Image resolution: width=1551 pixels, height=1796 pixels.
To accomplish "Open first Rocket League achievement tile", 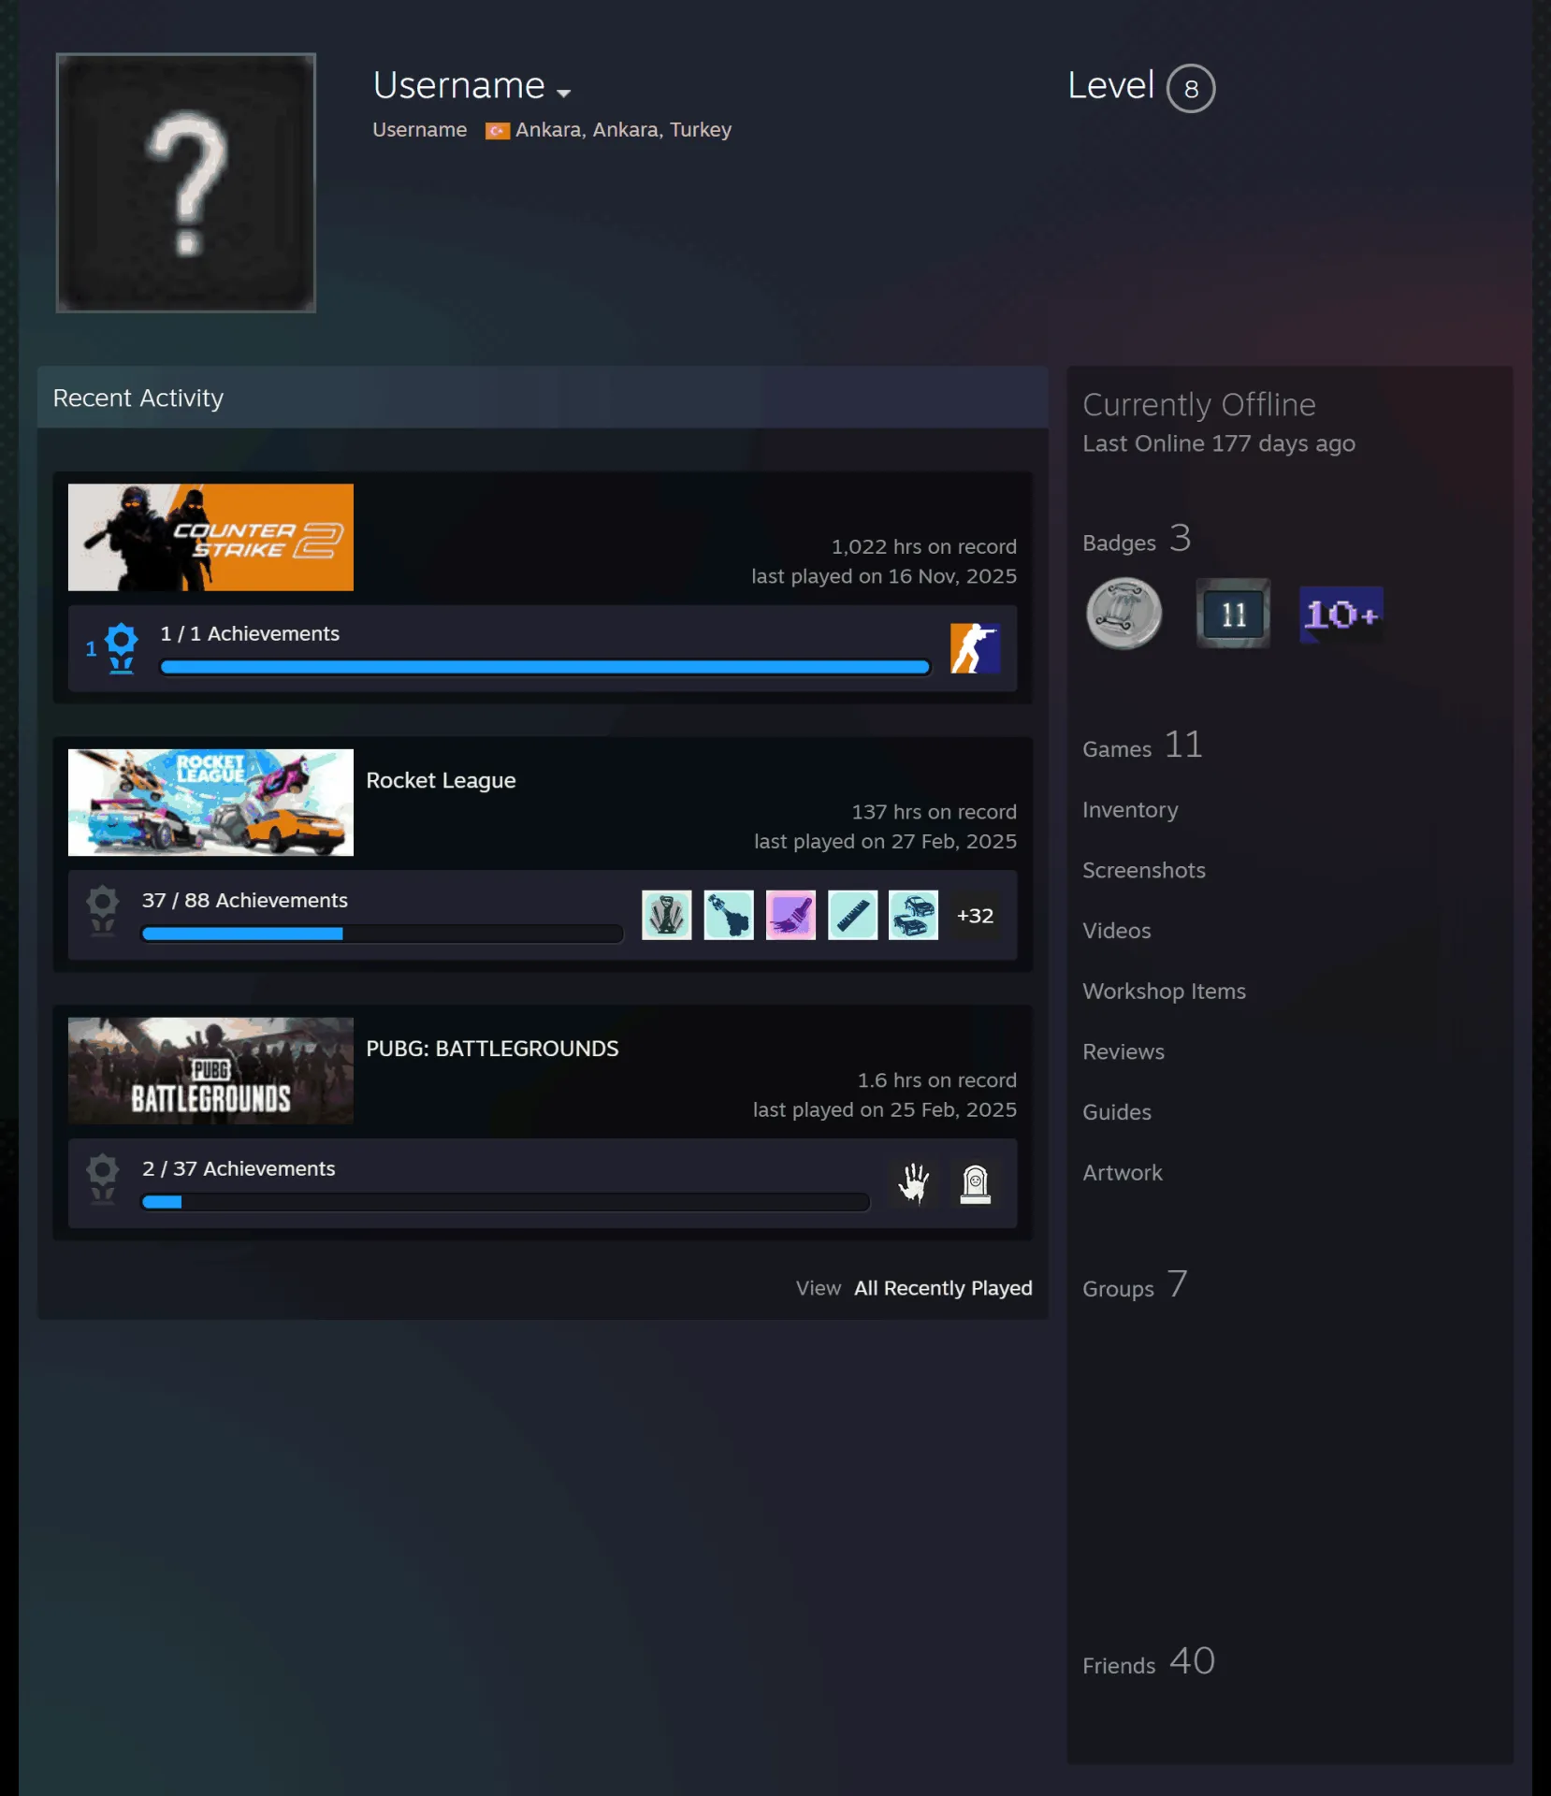I will (x=667, y=915).
